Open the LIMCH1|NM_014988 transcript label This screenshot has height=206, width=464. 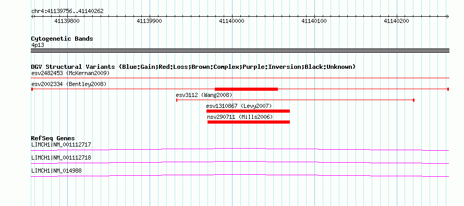56,171
